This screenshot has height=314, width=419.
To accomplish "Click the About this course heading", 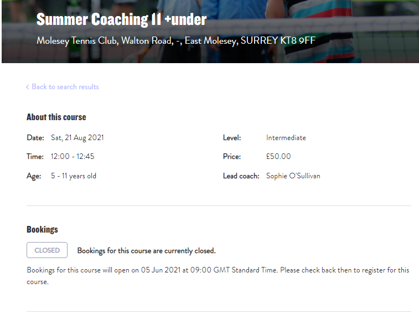I will [56, 117].
